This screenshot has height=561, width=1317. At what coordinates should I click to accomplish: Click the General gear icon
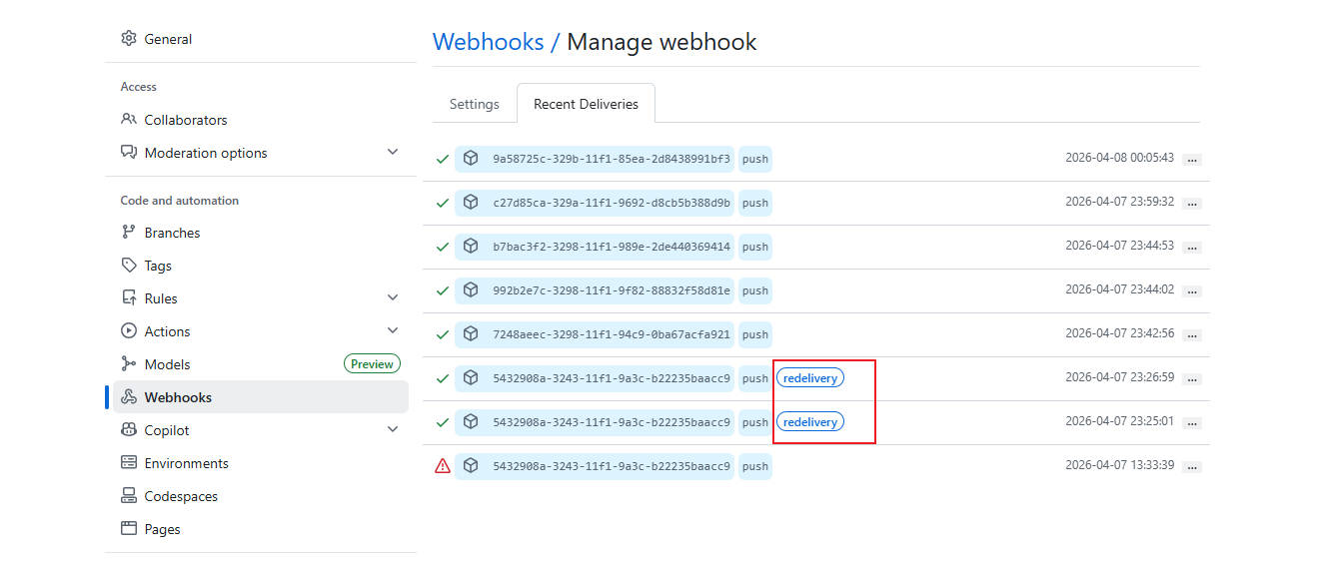click(128, 39)
